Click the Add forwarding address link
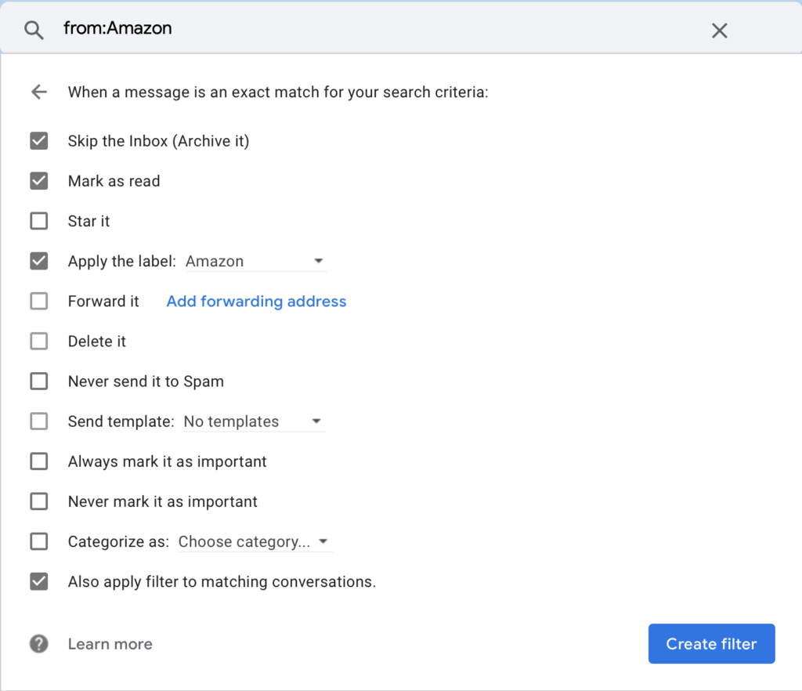Image resolution: width=802 pixels, height=691 pixels. click(x=256, y=302)
